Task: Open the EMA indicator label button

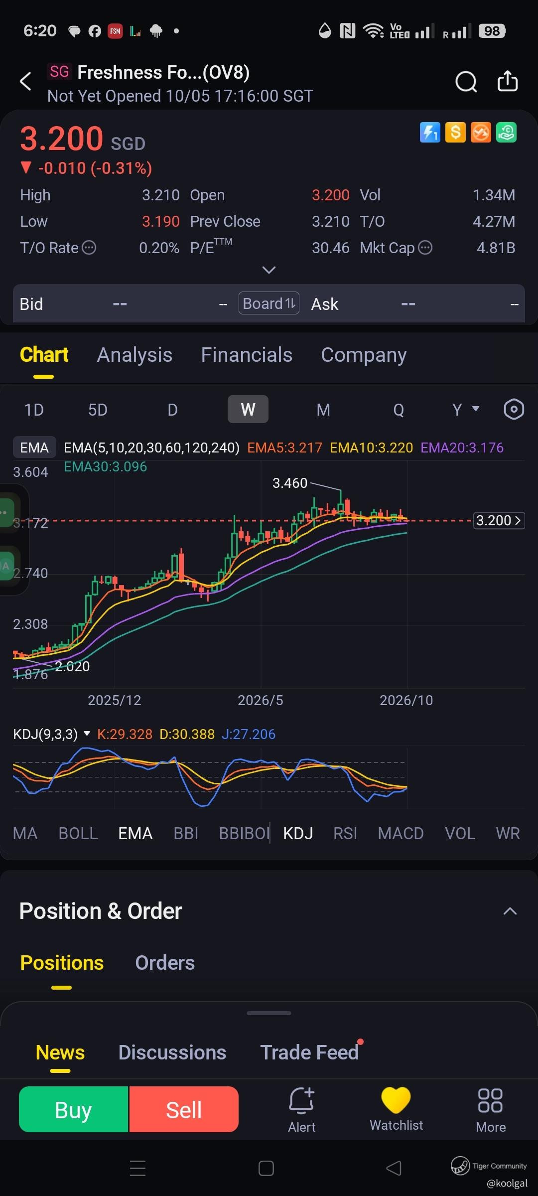Action: pos(34,448)
